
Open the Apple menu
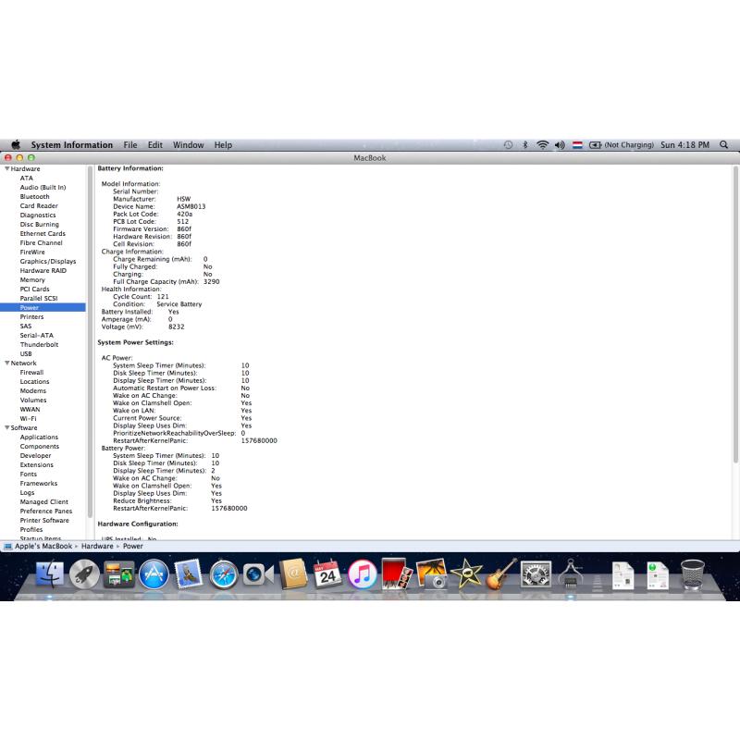(16, 144)
